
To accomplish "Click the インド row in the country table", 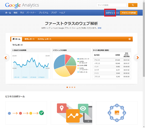I will (x=112, y=67).
